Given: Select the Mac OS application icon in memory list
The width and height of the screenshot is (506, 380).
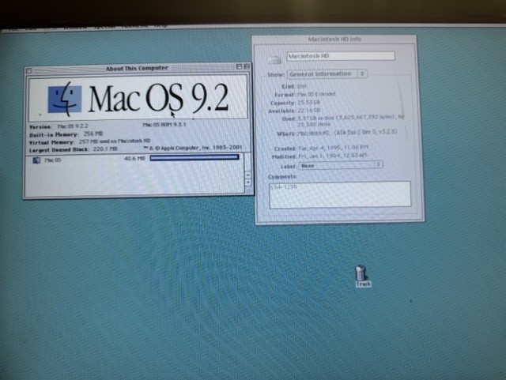Looking at the screenshot, I should pyautogui.click(x=36, y=160).
